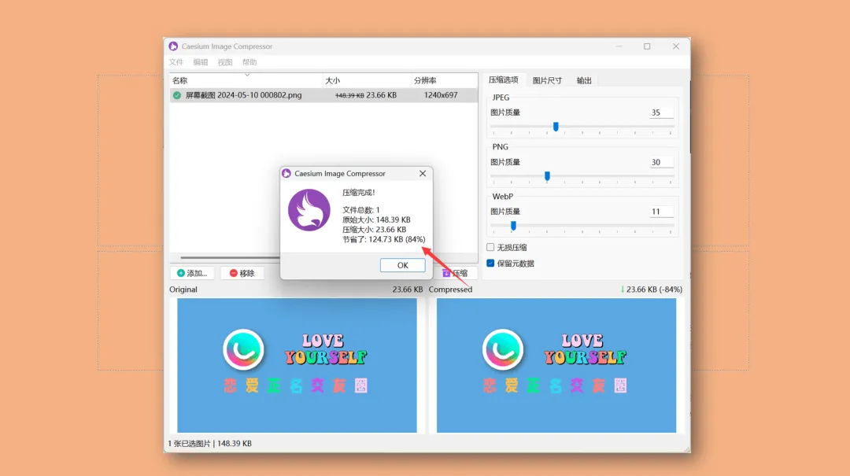
Task: Click the 移除 button
Action: [242, 273]
